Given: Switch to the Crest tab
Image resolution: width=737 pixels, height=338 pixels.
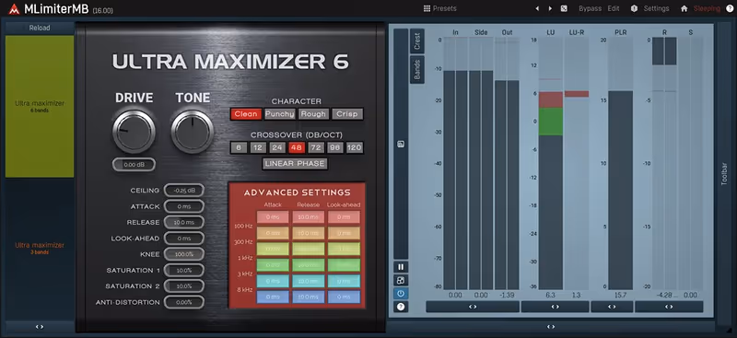Looking at the screenshot, I should pos(417,41).
